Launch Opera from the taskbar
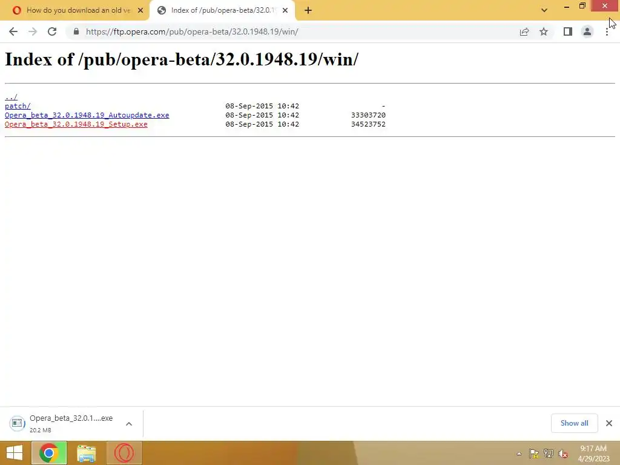The height and width of the screenshot is (465, 620). coord(124,453)
